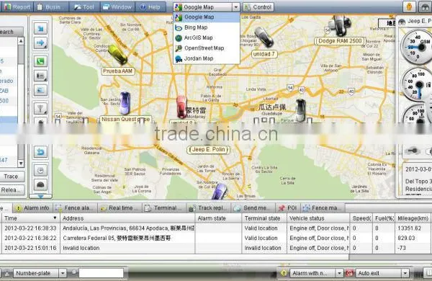
Task: Select the row timed 2012-03-22 16:38:33
Action: click(x=216, y=228)
